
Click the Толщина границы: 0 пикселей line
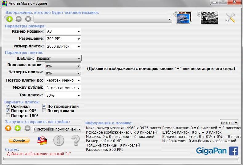pyautogui.click(x=113, y=145)
